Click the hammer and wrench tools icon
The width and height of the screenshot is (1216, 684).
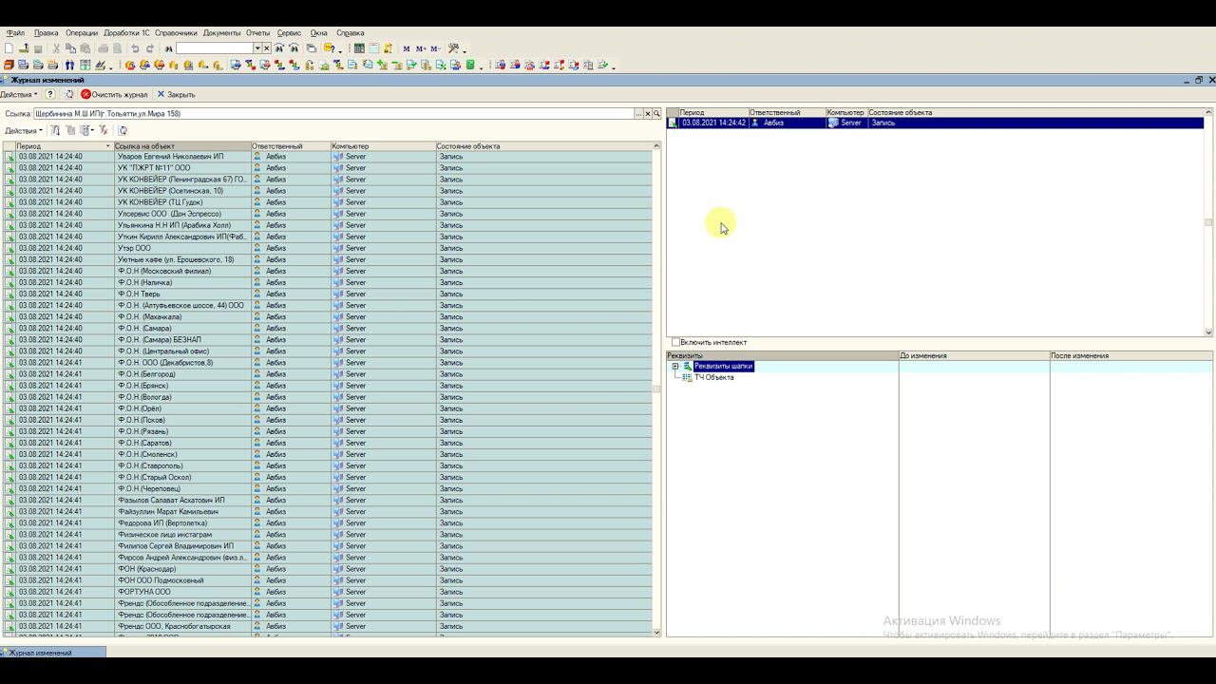point(453,48)
